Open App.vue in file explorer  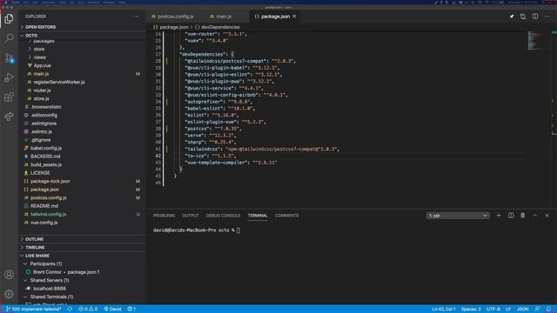click(x=43, y=66)
